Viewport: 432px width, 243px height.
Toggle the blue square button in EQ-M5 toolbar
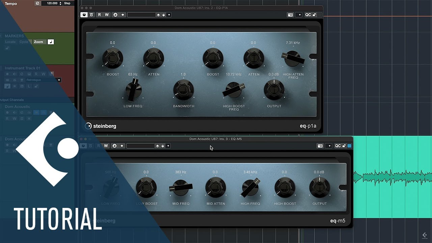[349, 146]
